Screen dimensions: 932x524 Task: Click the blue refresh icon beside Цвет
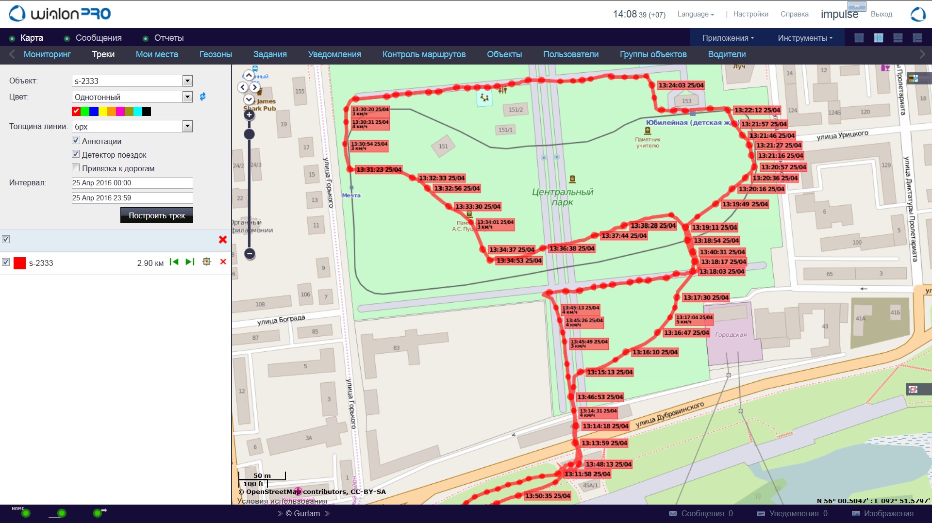tap(202, 97)
